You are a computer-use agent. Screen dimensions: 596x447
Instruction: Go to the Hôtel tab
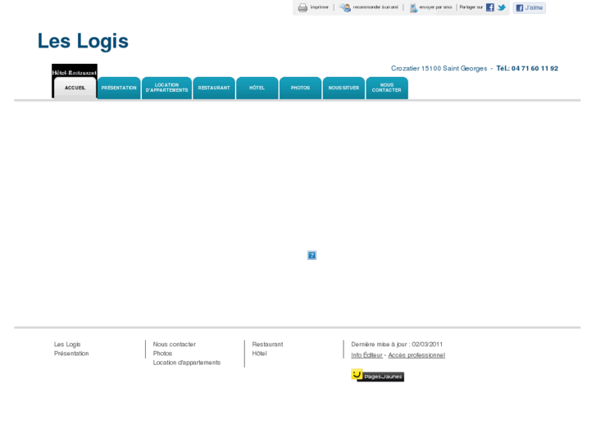tap(257, 88)
